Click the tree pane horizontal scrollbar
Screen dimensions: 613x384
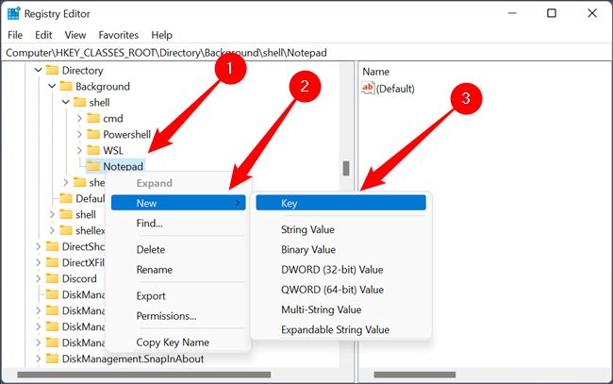coord(144,375)
